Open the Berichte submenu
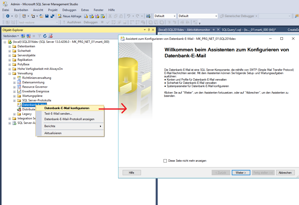Image resolution: width=299 pixels, height=205 pixels. (x=70, y=126)
